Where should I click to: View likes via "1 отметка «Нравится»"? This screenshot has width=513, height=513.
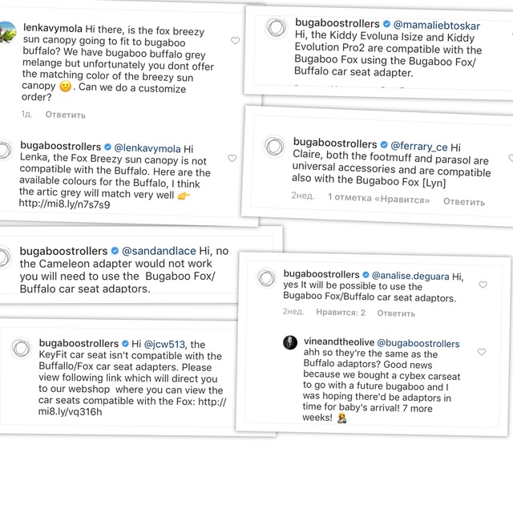point(378,198)
